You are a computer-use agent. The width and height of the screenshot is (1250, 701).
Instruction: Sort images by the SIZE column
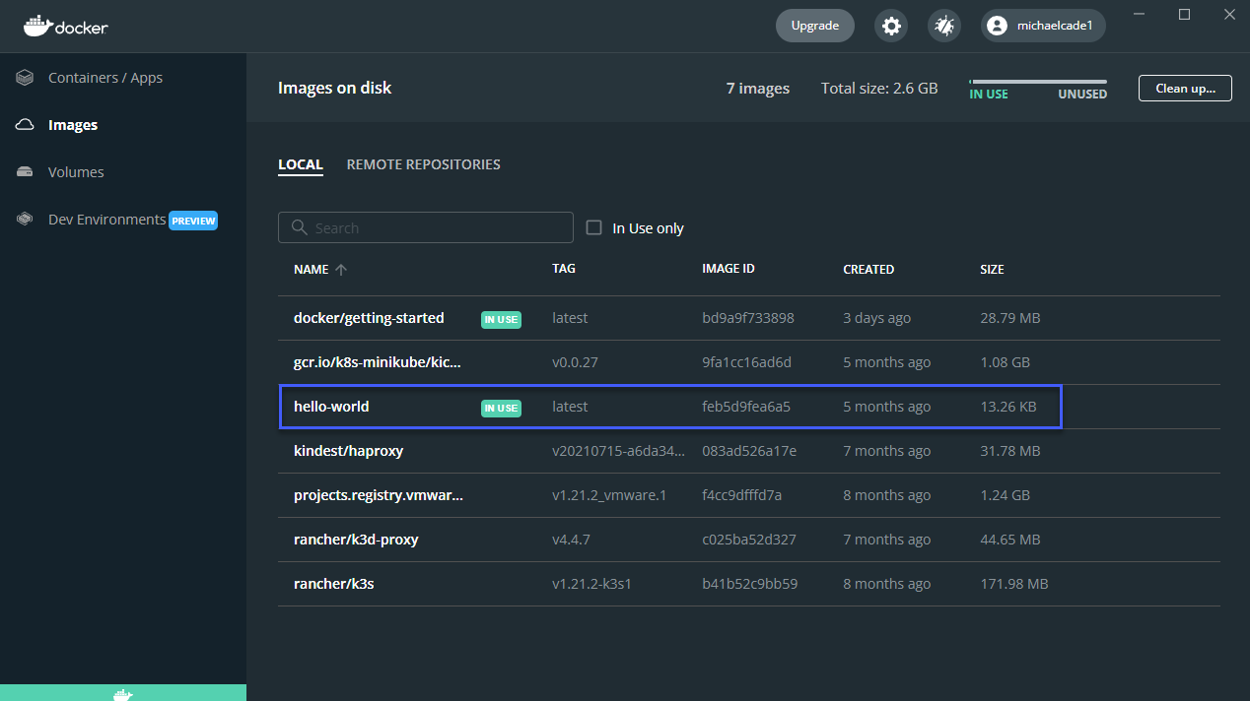(x=992, y=269)
